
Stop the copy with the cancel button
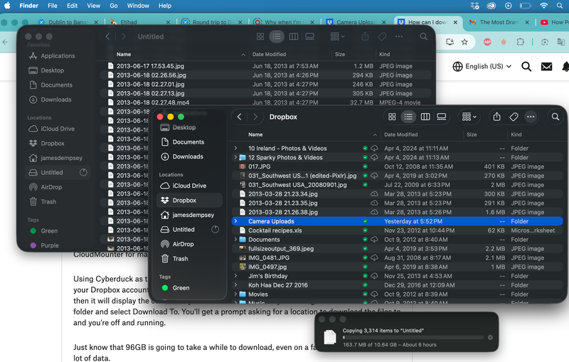point(489,337)
